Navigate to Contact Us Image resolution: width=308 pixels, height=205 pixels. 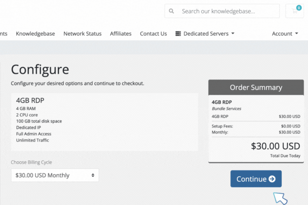[x=153, y=34]
